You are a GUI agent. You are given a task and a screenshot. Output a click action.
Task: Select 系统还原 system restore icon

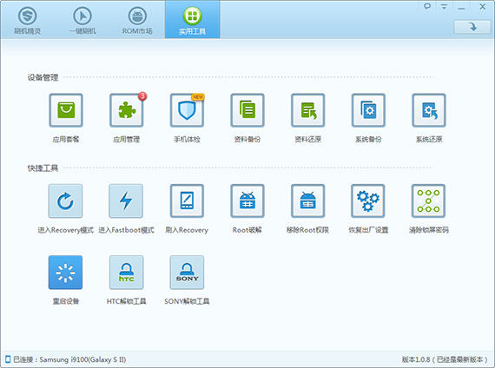(429, 110)
